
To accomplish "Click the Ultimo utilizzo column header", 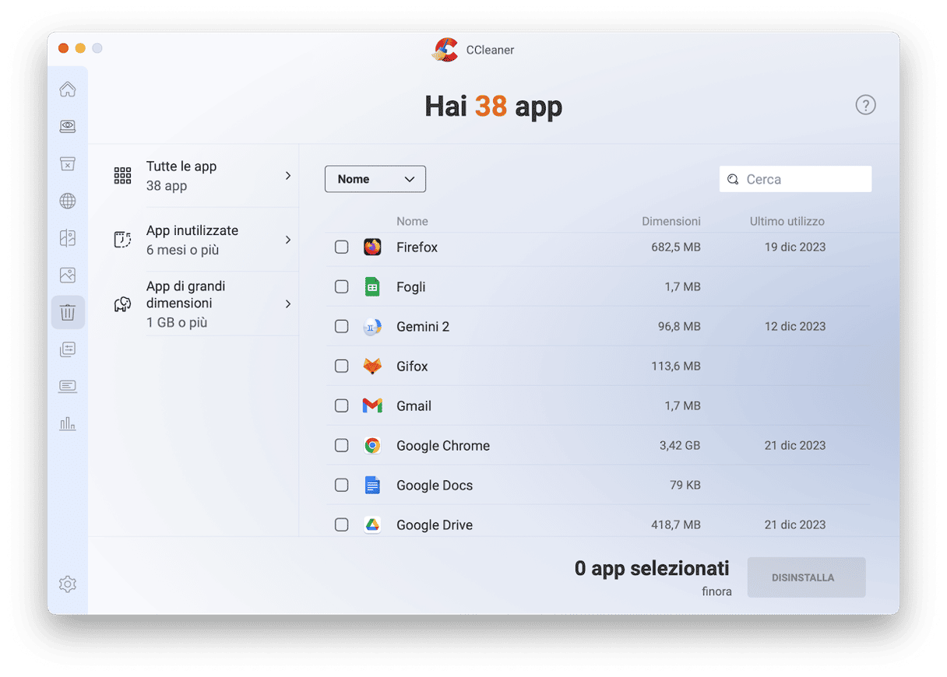I will pyautogui.click(x=787, y=221).
